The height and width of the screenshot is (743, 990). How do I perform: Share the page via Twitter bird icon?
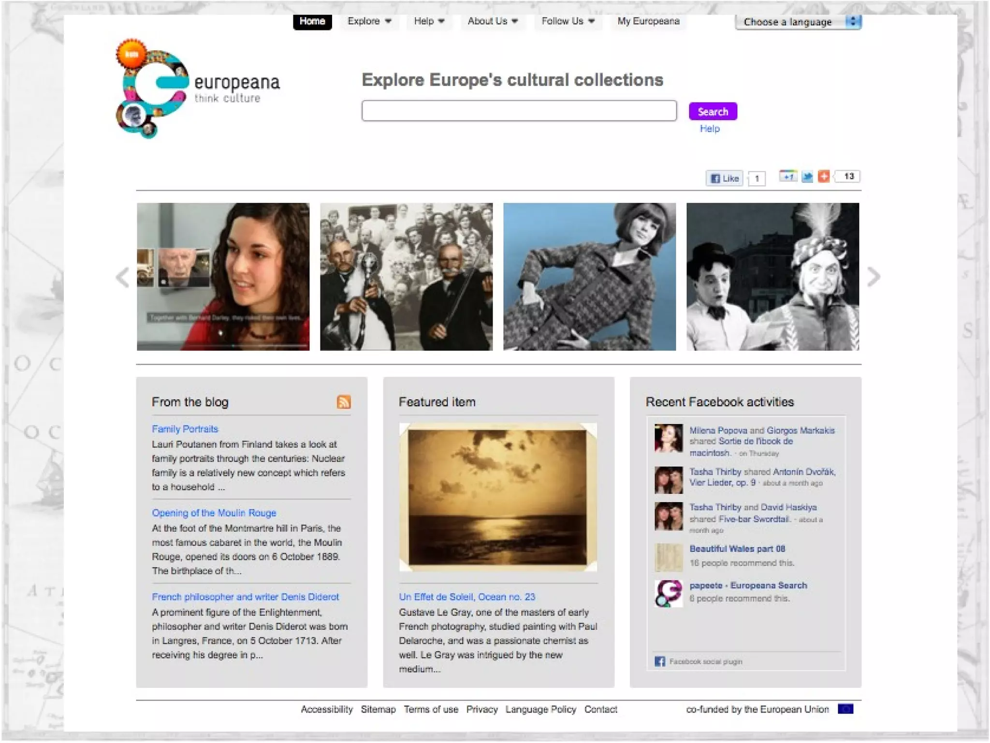coord(807,177)
